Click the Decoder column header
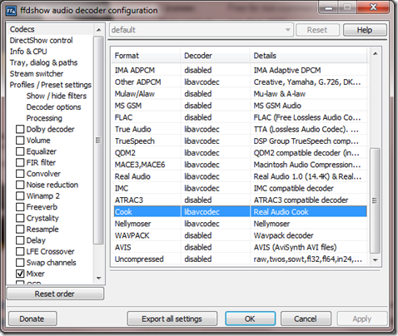The image size is (398, 336). point(216,56)
